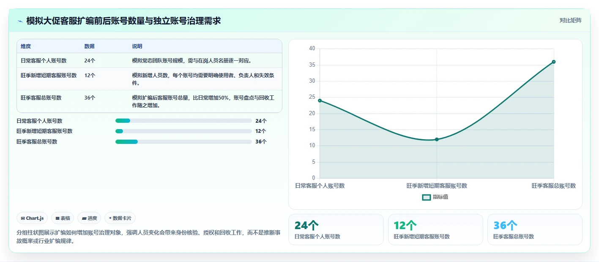The height and width of the screenshot is (262, 599).
Task: Select the 表格 tag chip
Action: tap(63, 218)
